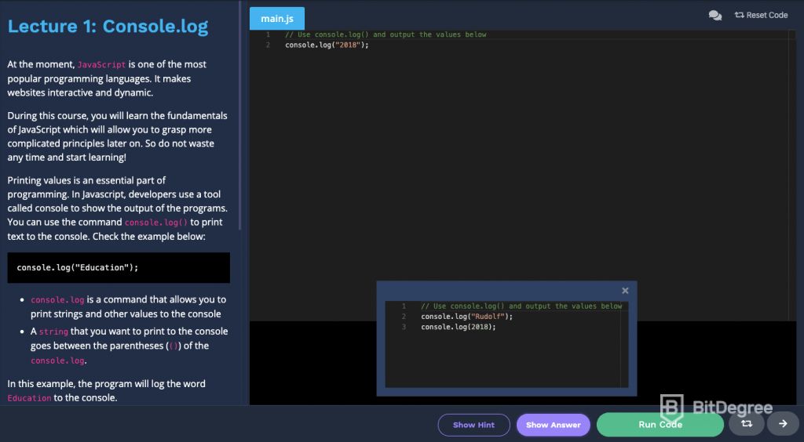This screenshot has height=442, width=804.
Task: Click the Show Answer button
Action: coord(554,425)
